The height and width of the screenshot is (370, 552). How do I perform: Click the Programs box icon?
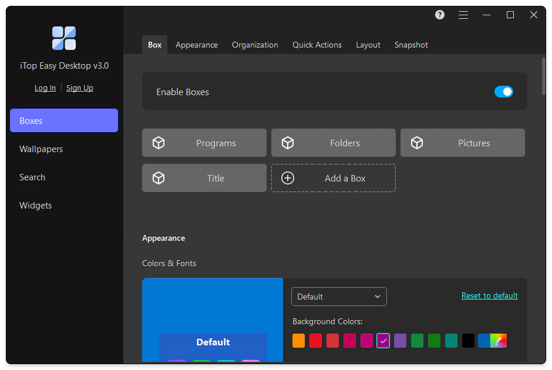point(159,142)
